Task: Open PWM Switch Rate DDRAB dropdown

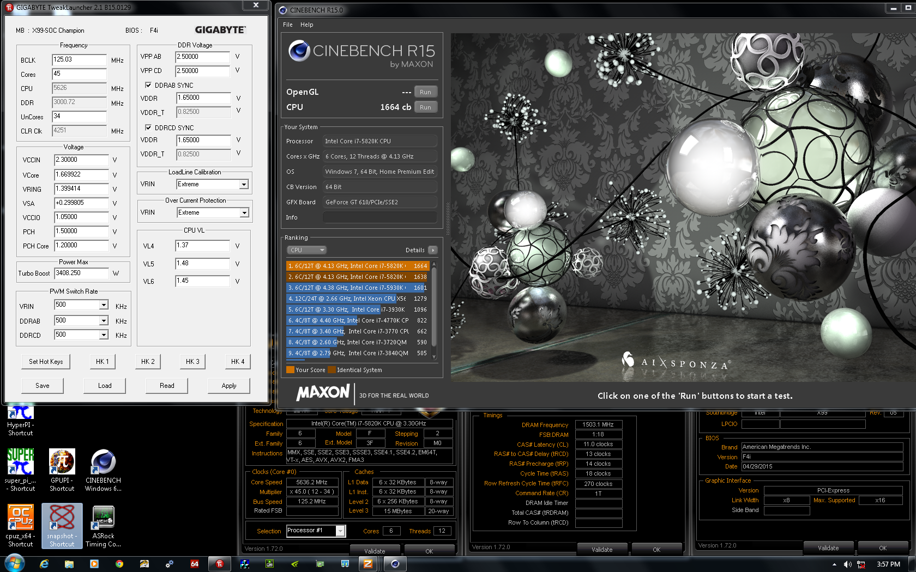Action: pos(103,320)
